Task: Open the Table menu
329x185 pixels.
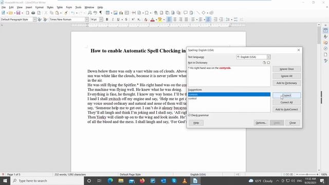Action: click(x=60, y=7)
